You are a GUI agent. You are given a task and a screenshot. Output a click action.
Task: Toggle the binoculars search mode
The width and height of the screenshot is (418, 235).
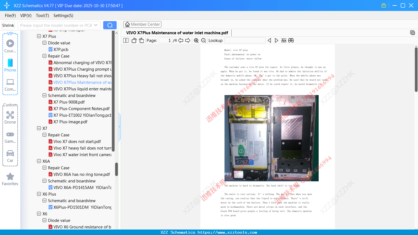[291, 40]
